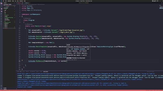
Task: Open the Run menu
Action: pyautogui.click(x=18, y=1)
